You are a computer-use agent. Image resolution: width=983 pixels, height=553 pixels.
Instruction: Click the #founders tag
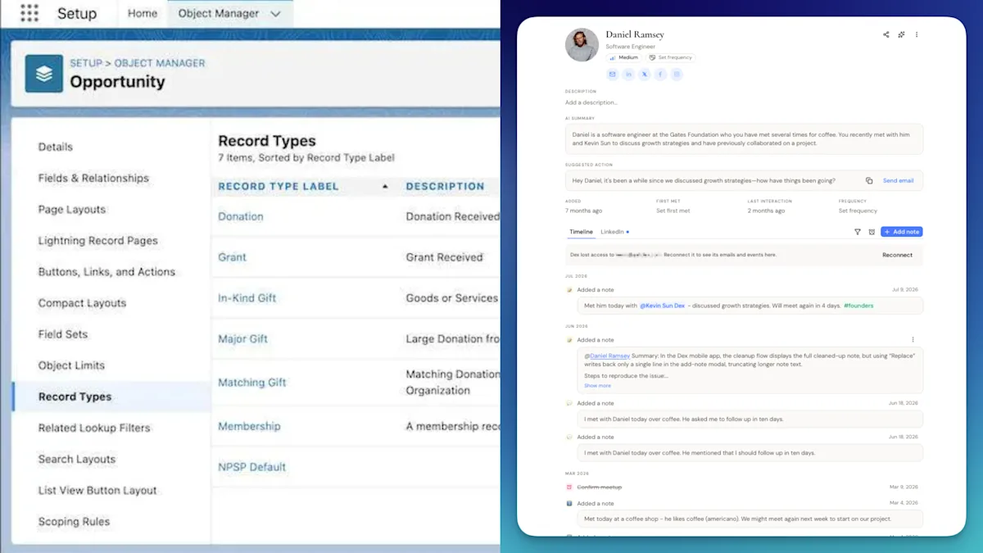click(858, 306)
